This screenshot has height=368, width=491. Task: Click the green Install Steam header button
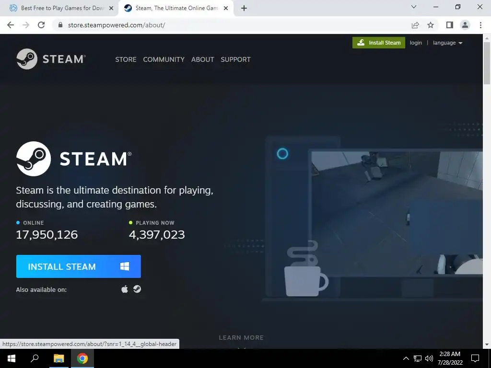[x=379, y=43]
